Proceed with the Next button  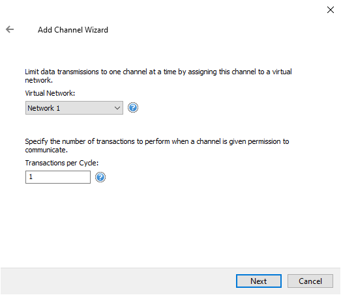259,281
